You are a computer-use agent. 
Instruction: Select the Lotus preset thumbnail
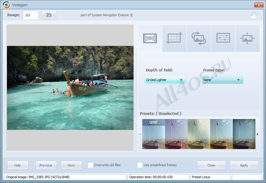click(154, 134)
